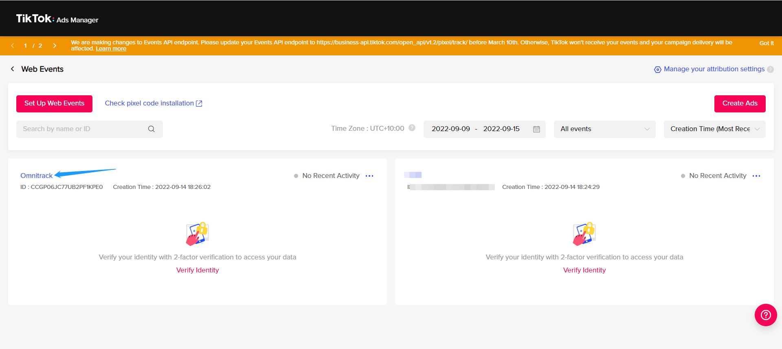This screenshot has height=349, width=782.
Task: Click the back arrow beside Web Events
Action: (13, 69)
